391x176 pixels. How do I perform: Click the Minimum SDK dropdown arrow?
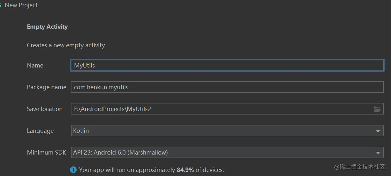(x=378, y=153)
